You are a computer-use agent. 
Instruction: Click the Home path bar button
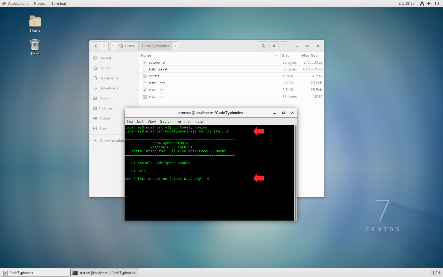[x=128, y=46]
